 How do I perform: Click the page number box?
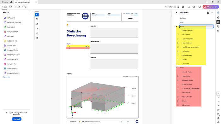218,94
